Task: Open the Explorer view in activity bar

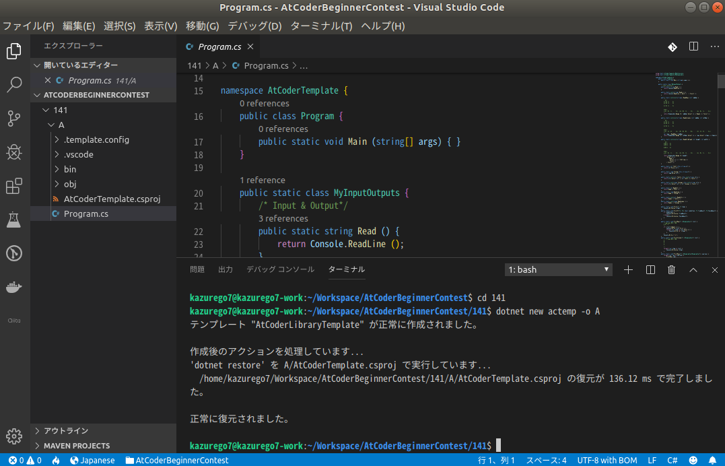Action: coord(14,51)
